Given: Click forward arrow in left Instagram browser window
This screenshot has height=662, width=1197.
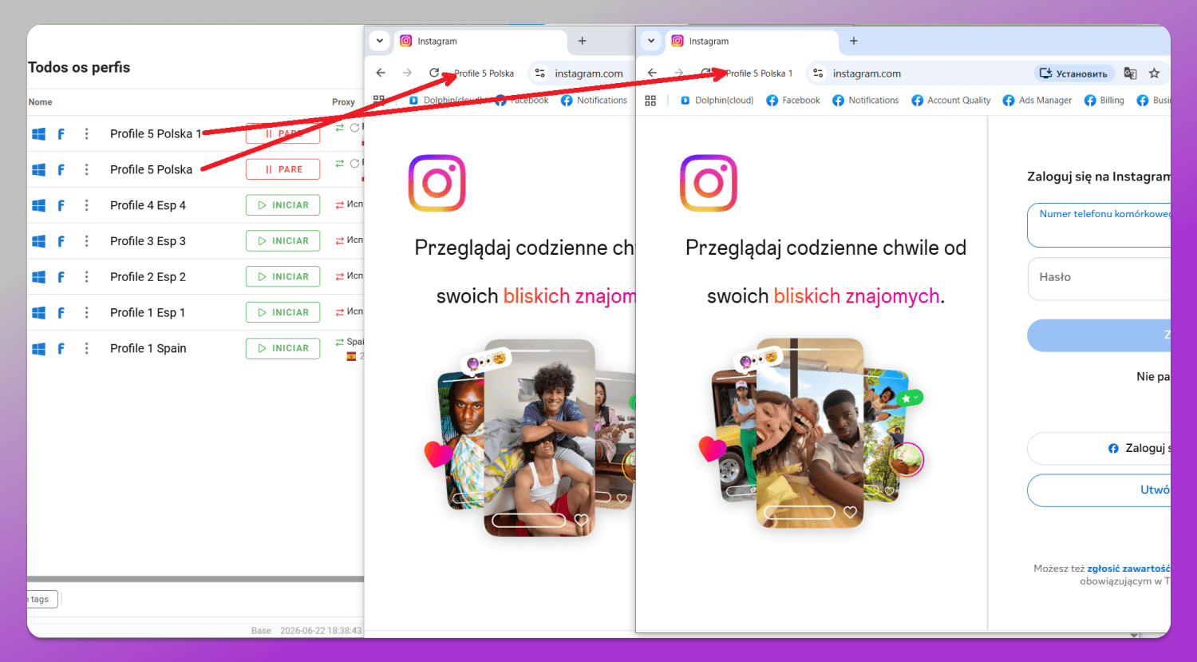Looking at the screenshot, I should point(407,73).
